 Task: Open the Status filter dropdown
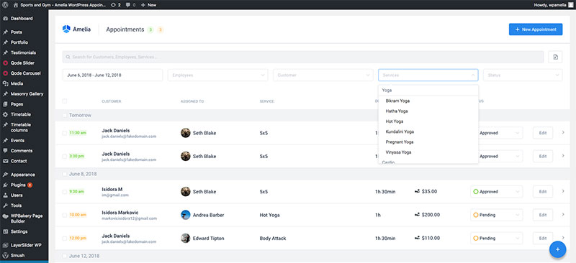pos(523,75)
